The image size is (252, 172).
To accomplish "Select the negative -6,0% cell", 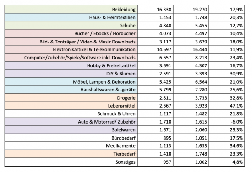I will coord(237,122).
